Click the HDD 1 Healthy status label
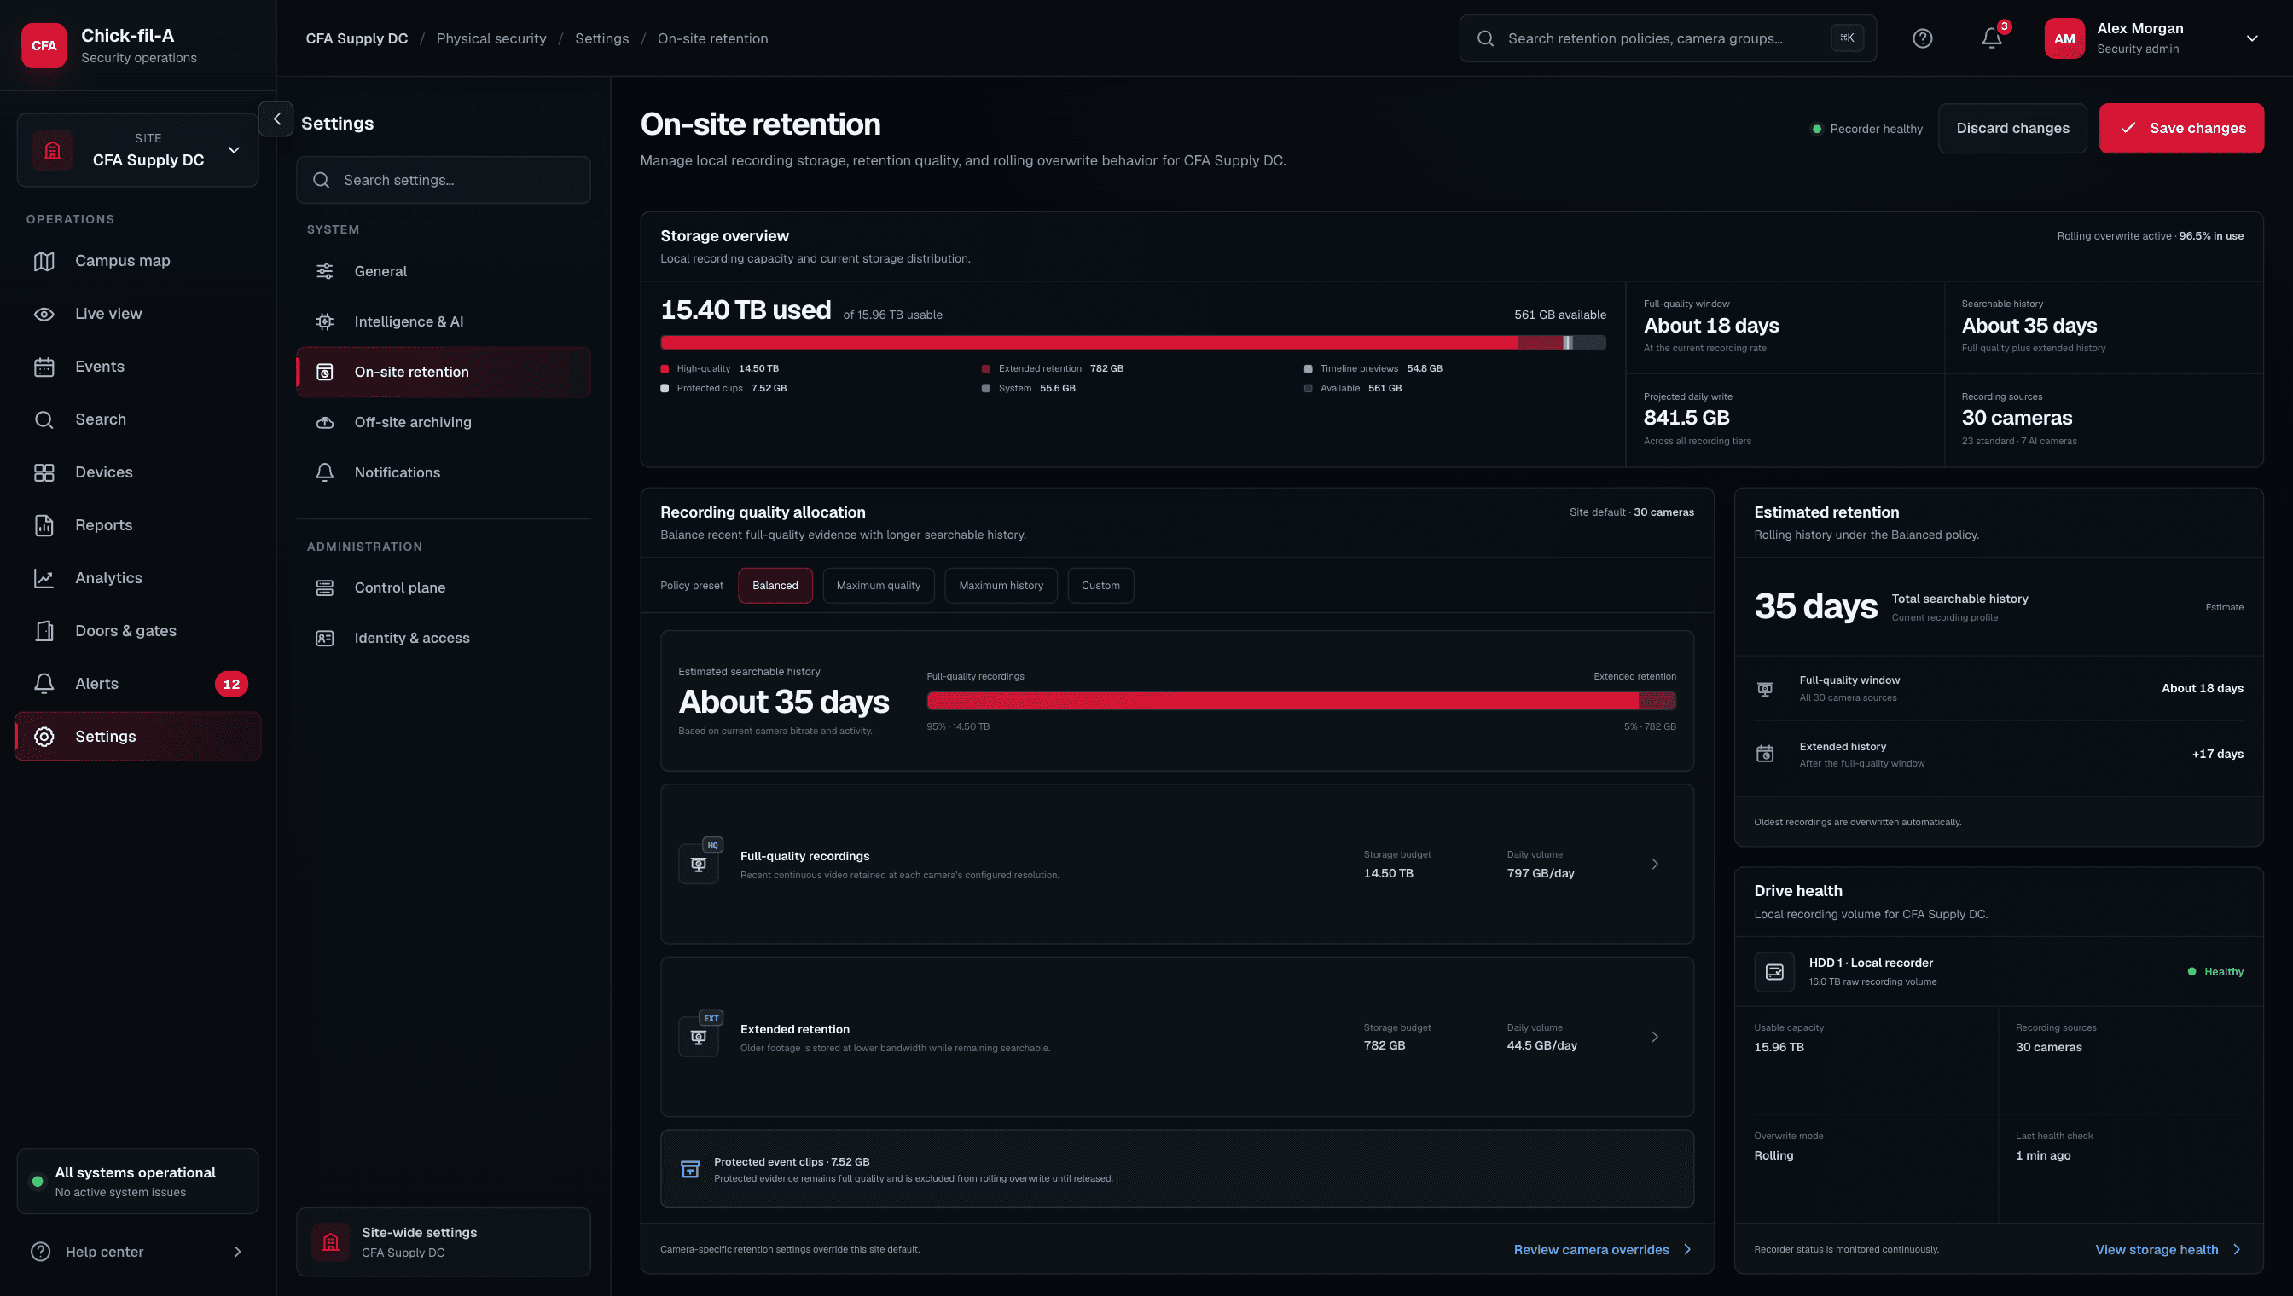The width and height of the screenshot is (2293, 1296). [x=2215, y=972]
